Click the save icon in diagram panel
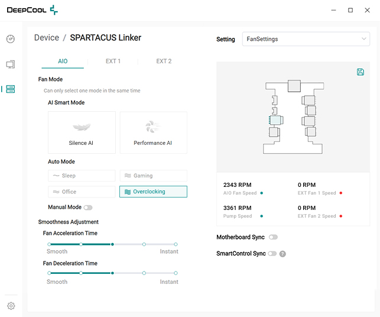The image size is (380, 317). 360,72
